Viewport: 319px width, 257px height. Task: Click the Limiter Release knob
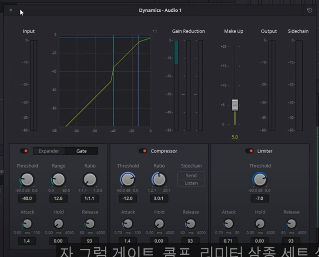pos(291,224)
